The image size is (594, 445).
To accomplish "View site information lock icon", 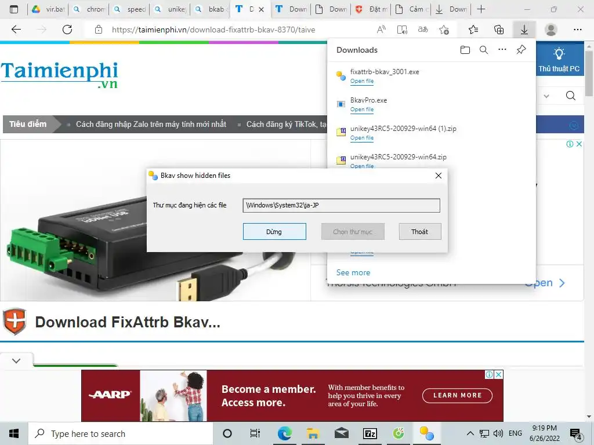I will click(99, 30).
